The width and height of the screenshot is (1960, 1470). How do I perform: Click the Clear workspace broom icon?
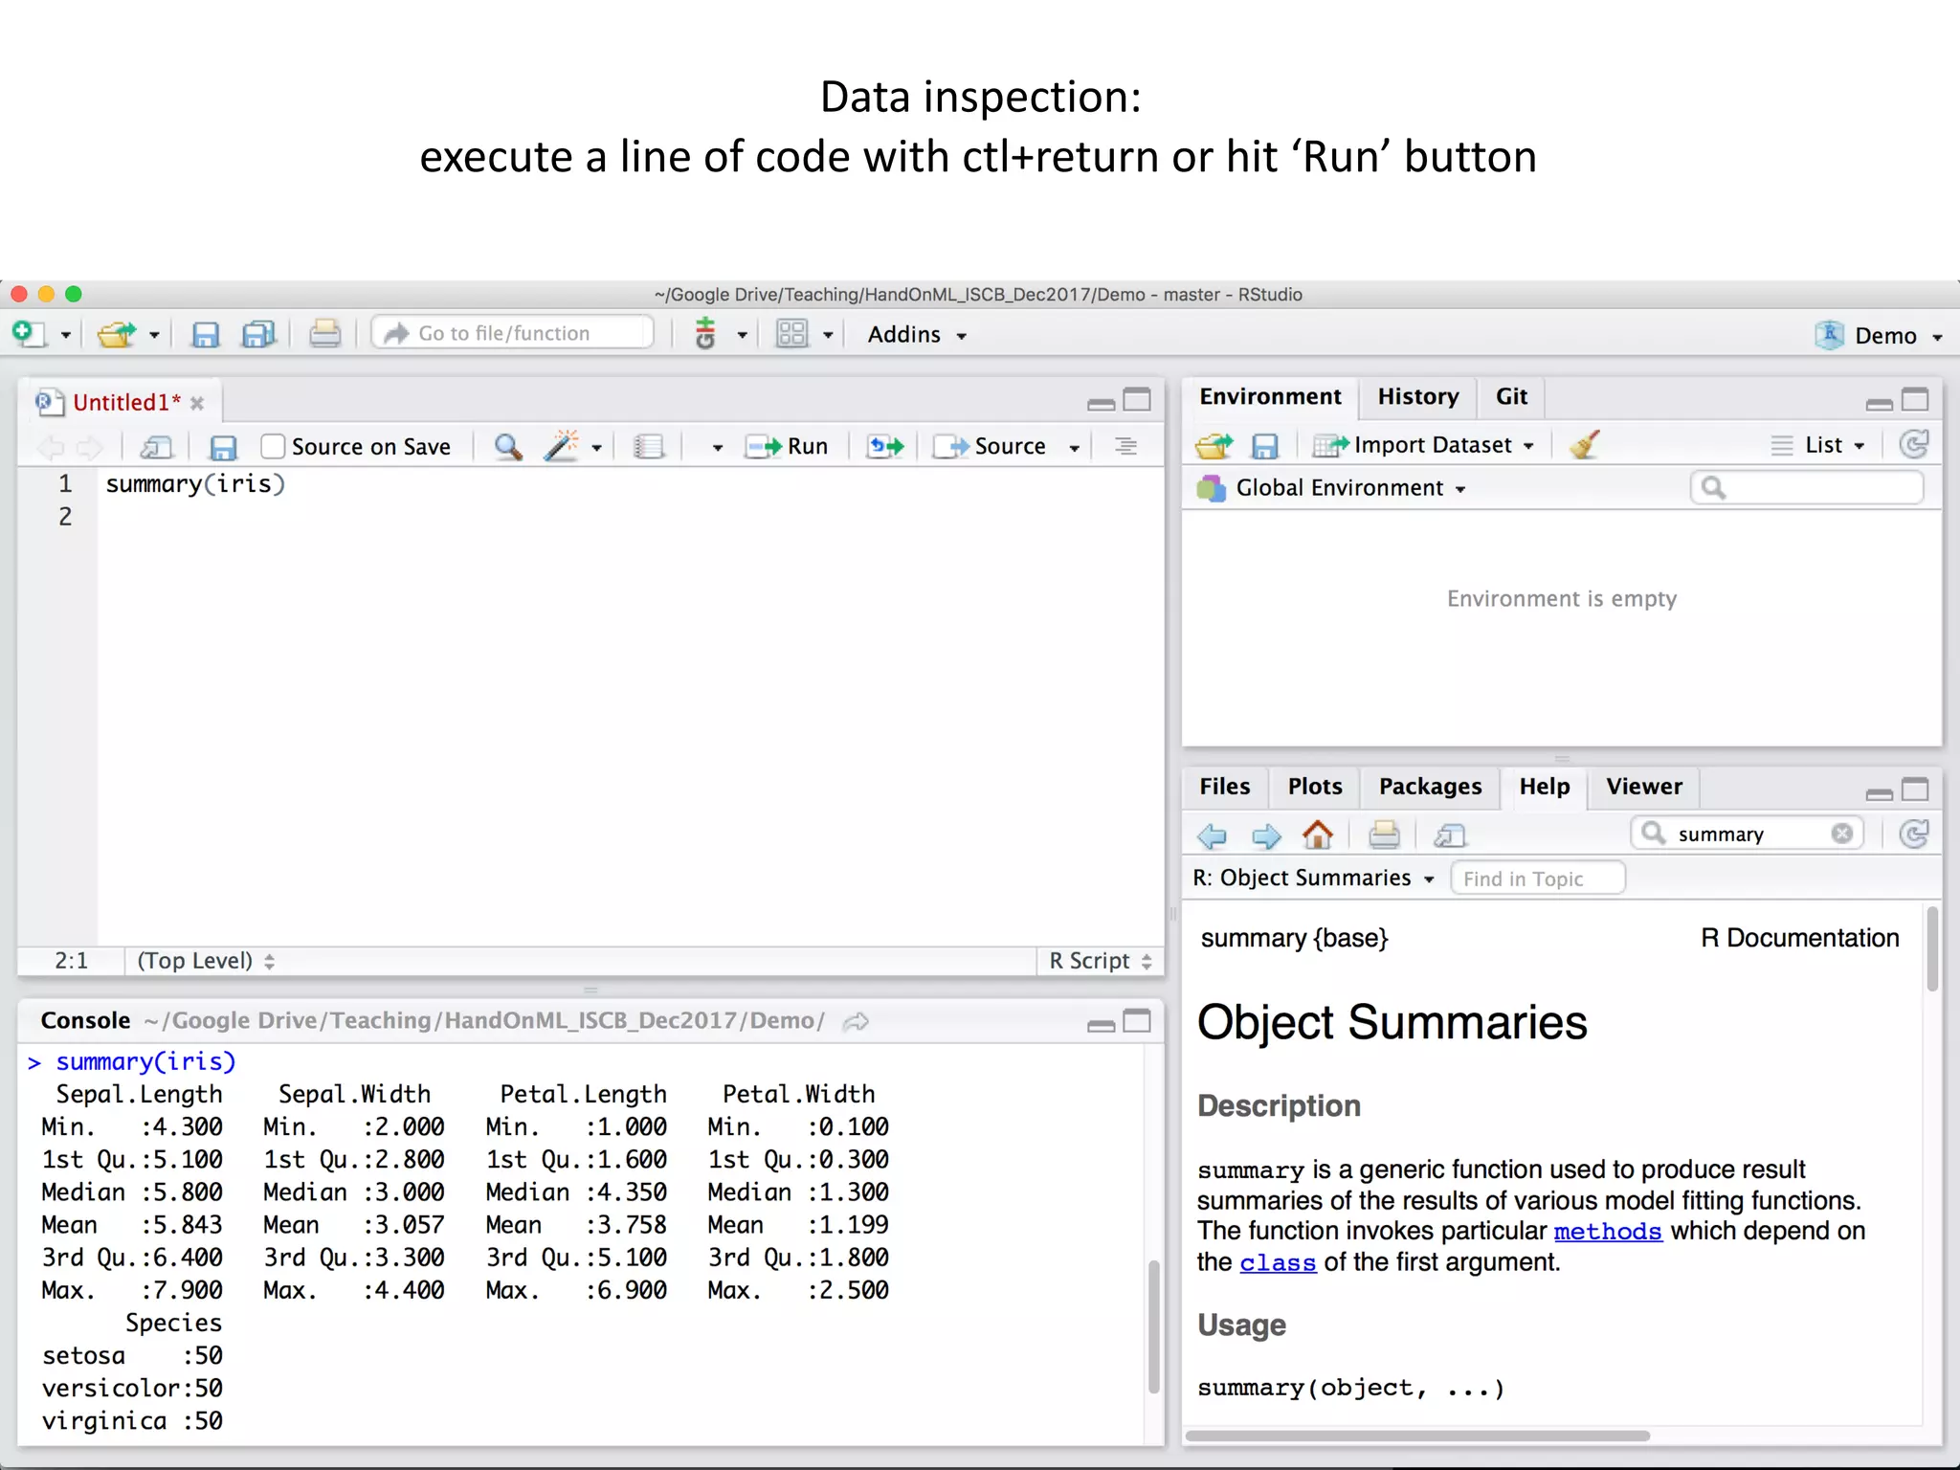1585,445
